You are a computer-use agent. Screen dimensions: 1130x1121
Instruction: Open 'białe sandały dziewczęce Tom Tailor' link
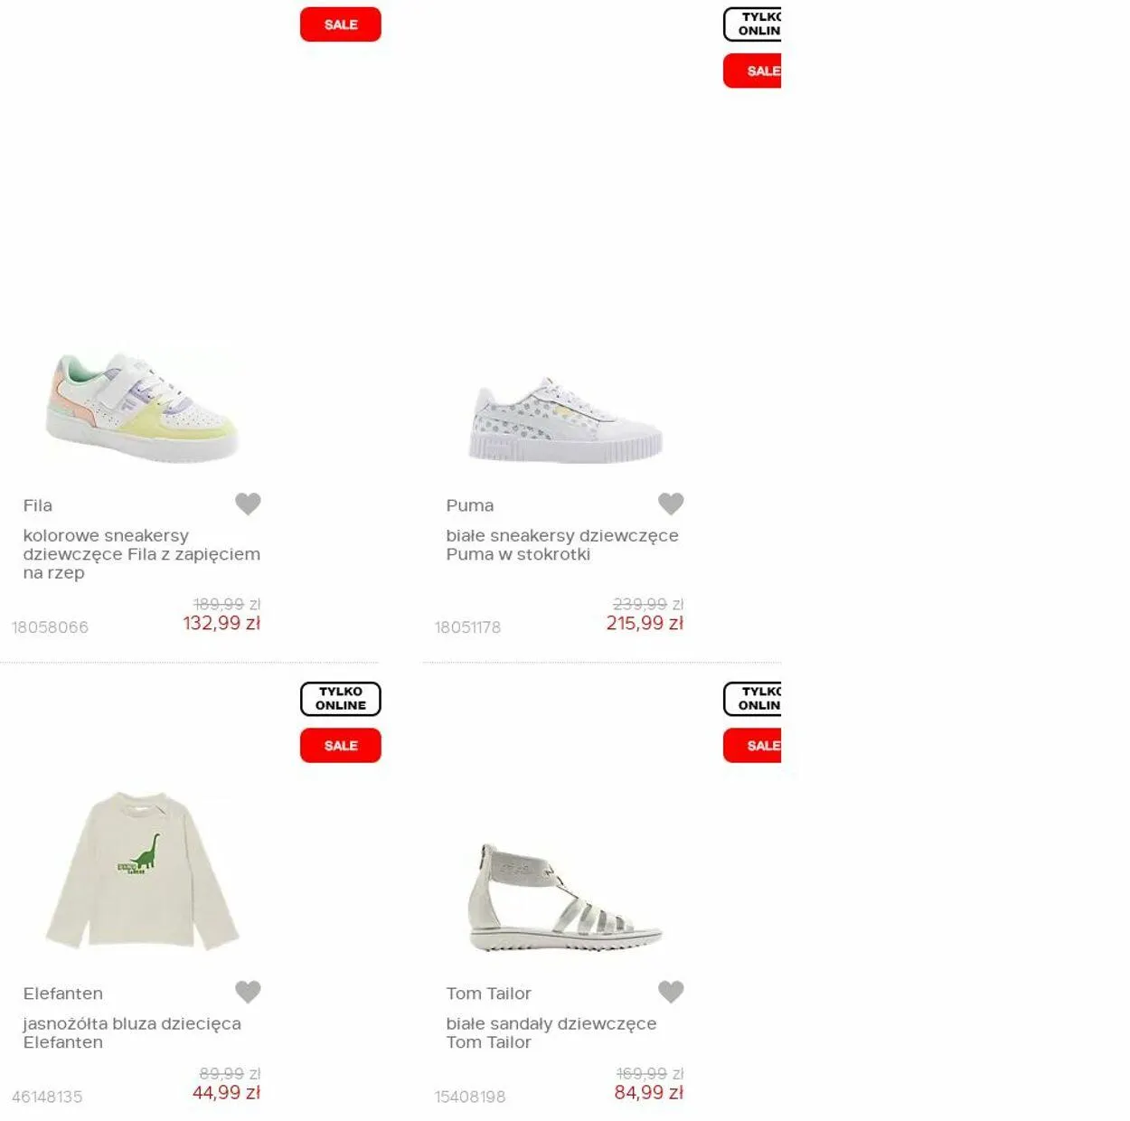551,1033
